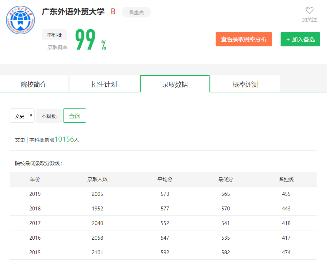The width and height of the screenshot is (327, 265).
Task: Select the 2017 year cell
Action: point(35,223)
